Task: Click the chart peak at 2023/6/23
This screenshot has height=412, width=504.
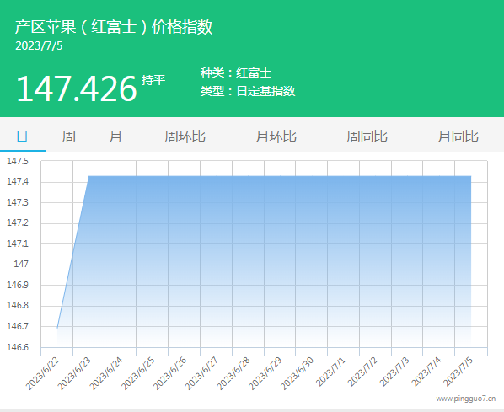Action: pyautogui.click(x=88, y=176)
